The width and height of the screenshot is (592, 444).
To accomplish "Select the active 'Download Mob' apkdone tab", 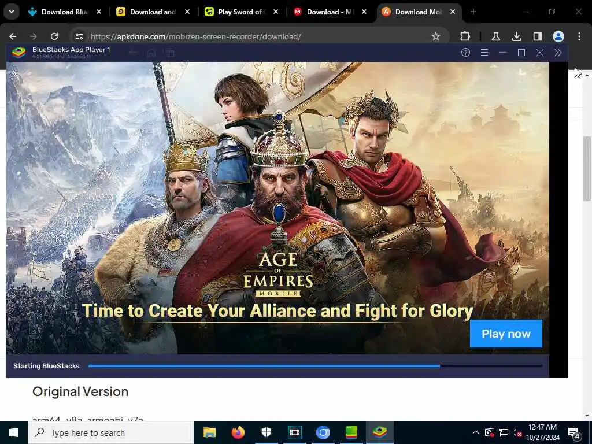I will point(419,12).
